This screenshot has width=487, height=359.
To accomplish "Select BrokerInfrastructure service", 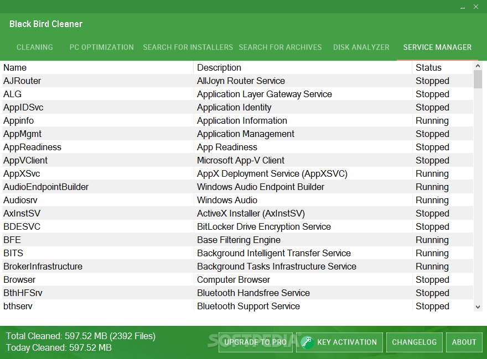I will 43,267.
